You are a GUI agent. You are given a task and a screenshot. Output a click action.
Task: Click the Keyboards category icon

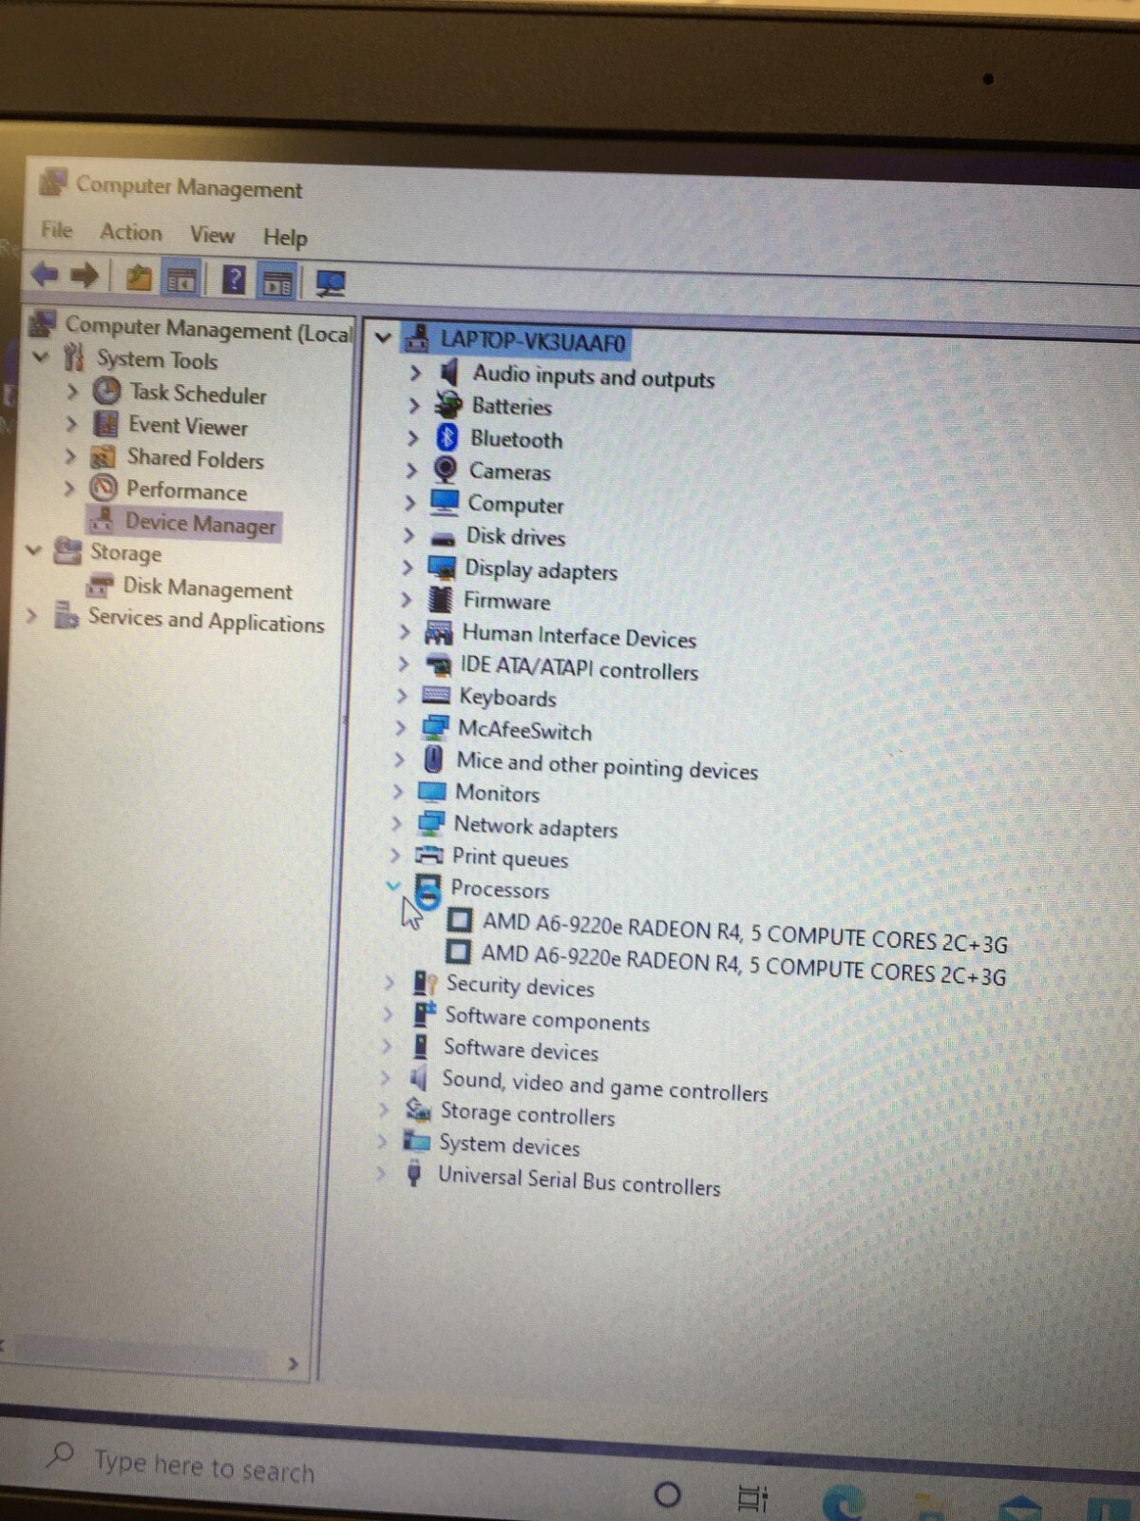pos(436,695)
